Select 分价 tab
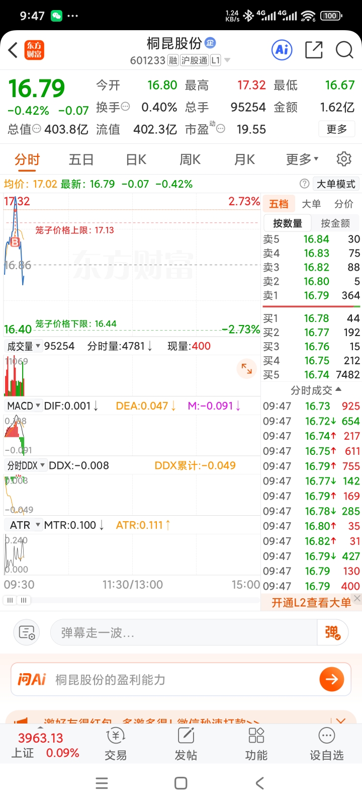Viewport: 362px width, 805px height. tap(344, 204)
